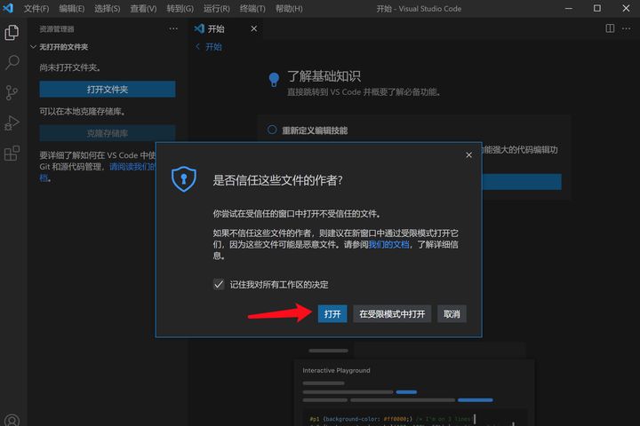This screenshot has height=426, width=640.
Task: Open the Search view in activity bar
Action: [12, 63]
